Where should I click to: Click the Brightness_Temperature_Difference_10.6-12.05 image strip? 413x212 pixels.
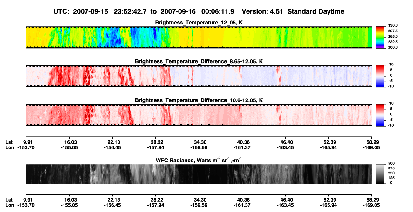pyautogui.click(x=199, y=115)
